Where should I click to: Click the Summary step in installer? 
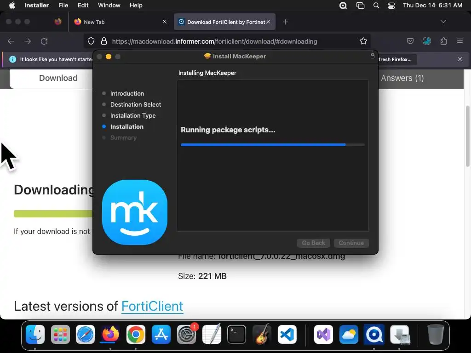pyautogui.click(x=123, y=138)
